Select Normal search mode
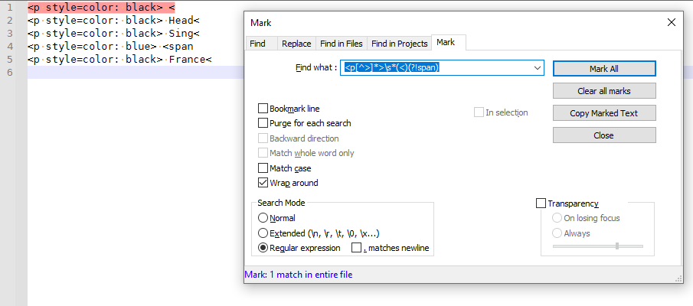Screen dimensions: 693x306 (263, 218)
